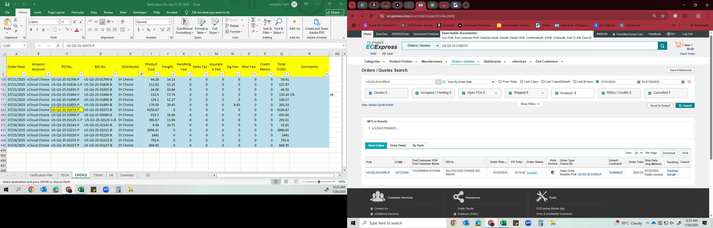Click the Increase Font Size icon
The image size is (713, 228).
75,22
